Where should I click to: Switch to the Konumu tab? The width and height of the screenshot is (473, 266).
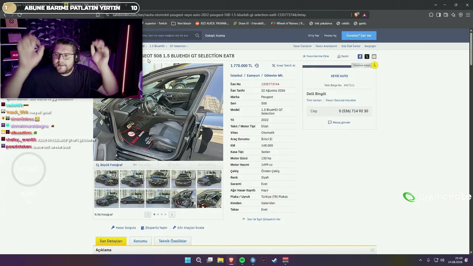click(x=140, y=241)
